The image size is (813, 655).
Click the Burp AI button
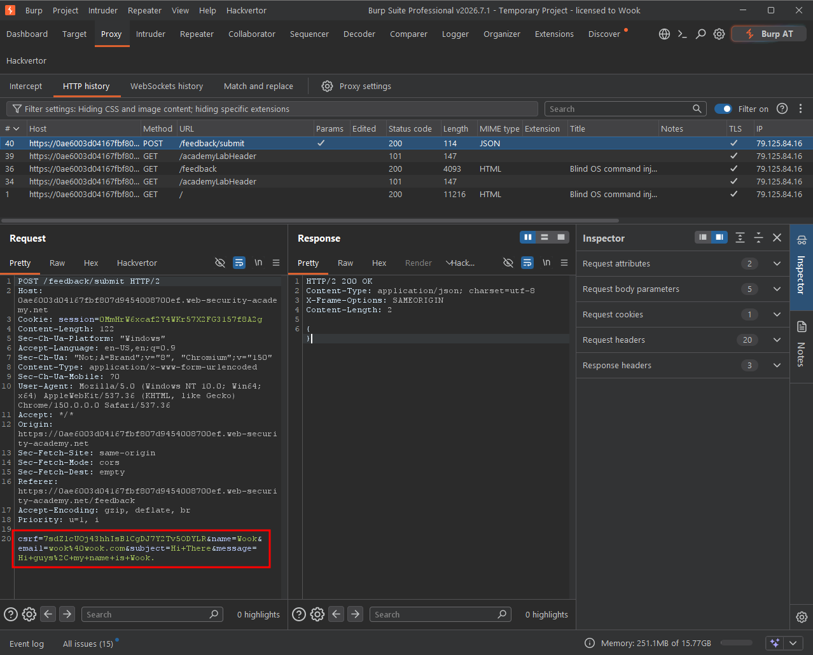769,34
